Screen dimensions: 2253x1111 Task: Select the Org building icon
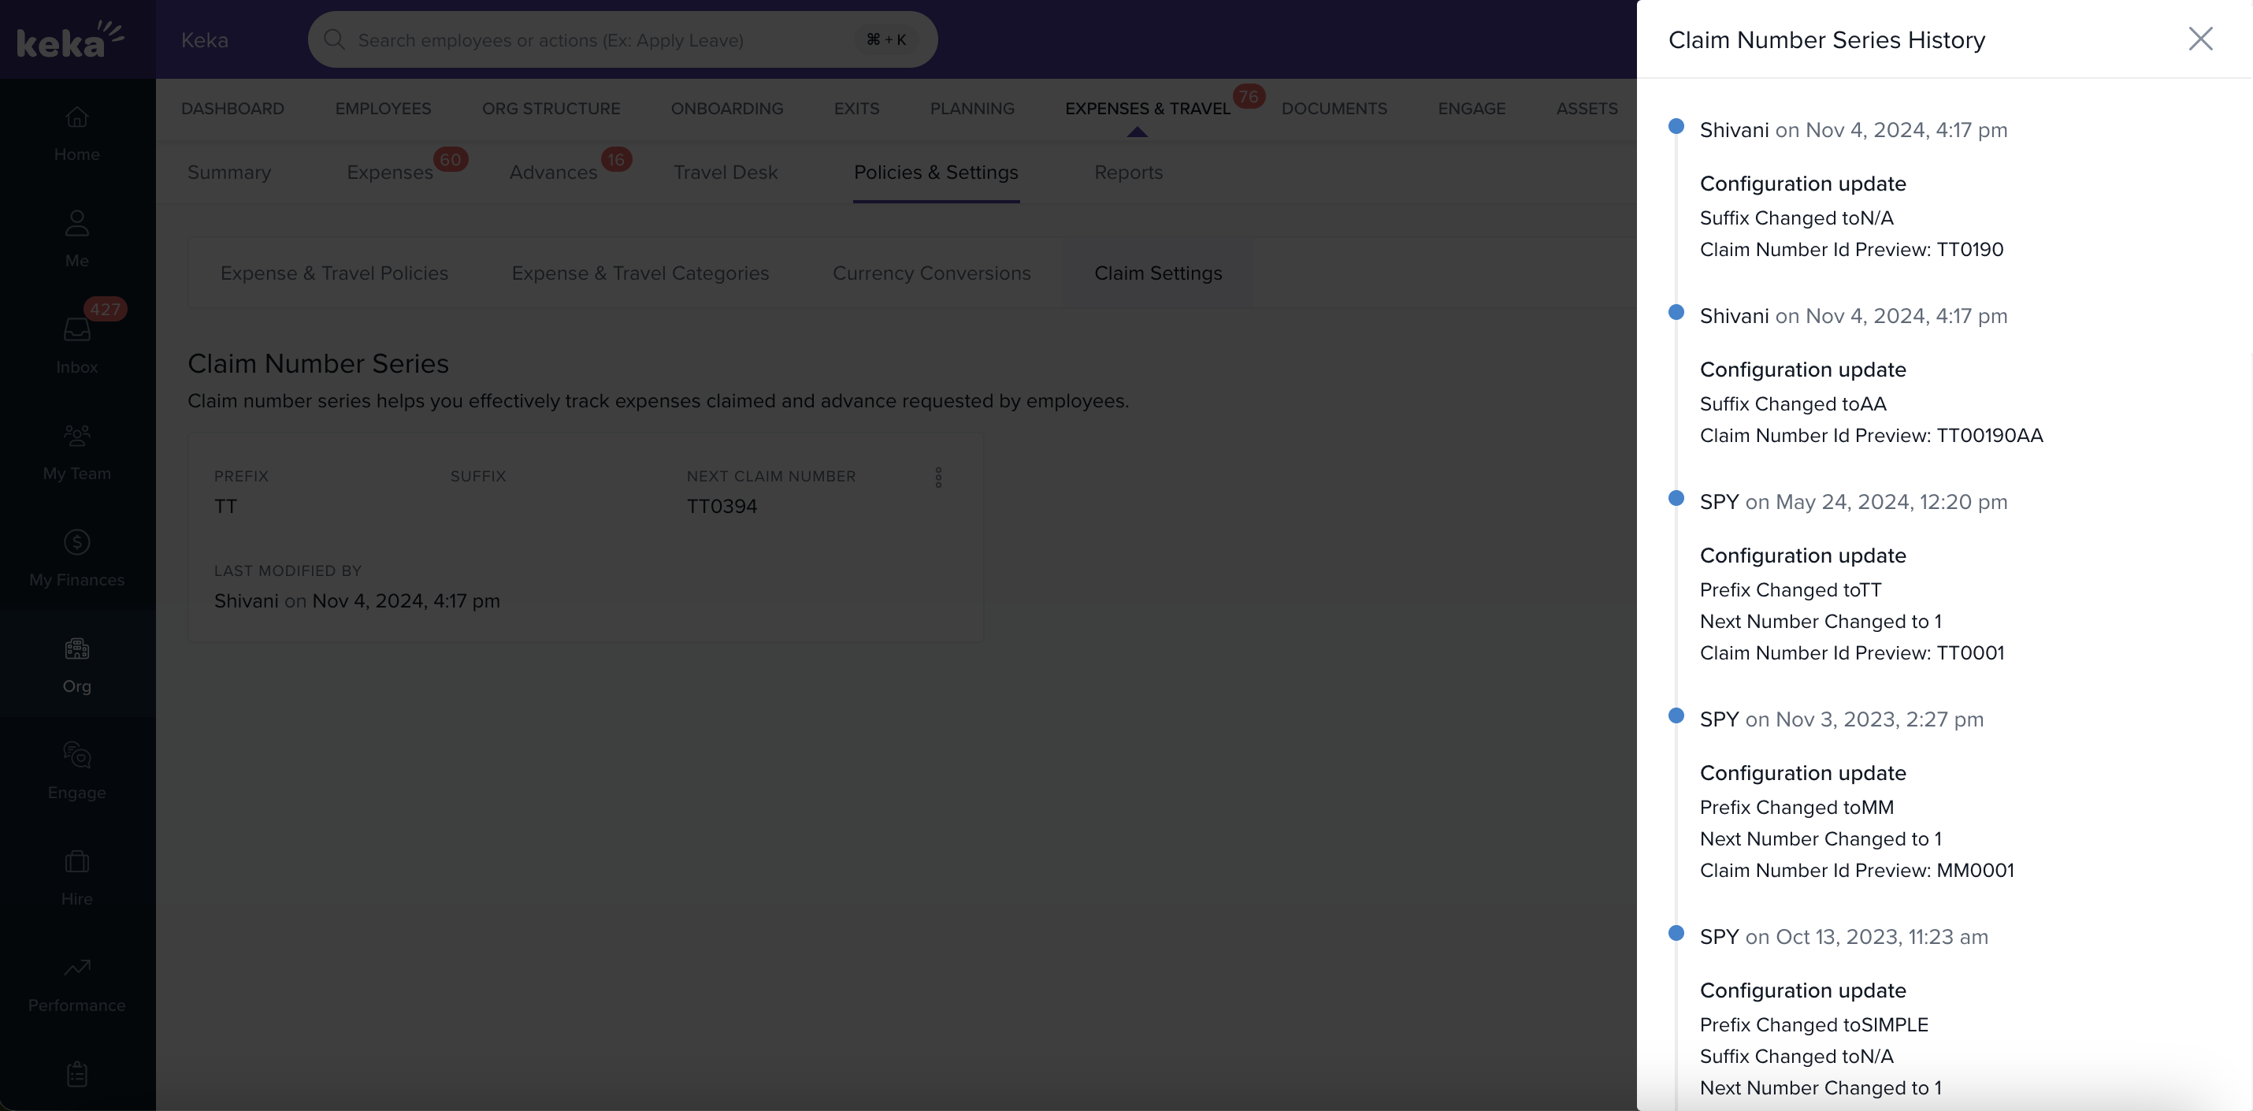pyautogui.click(x=77, y=648)
